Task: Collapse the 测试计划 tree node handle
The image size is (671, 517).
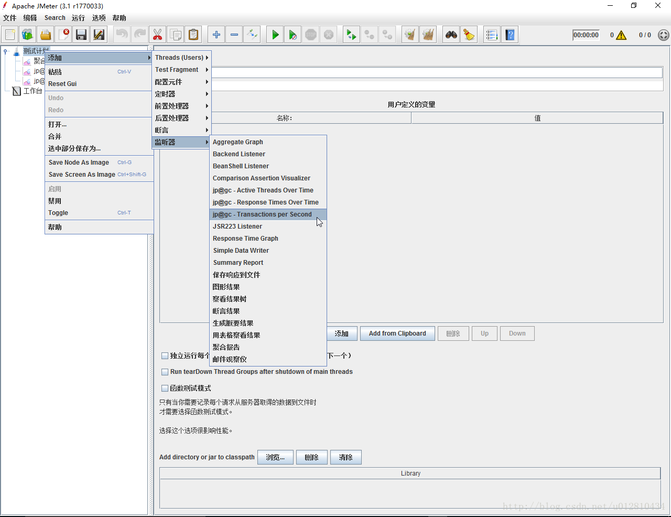Action: 5,51
